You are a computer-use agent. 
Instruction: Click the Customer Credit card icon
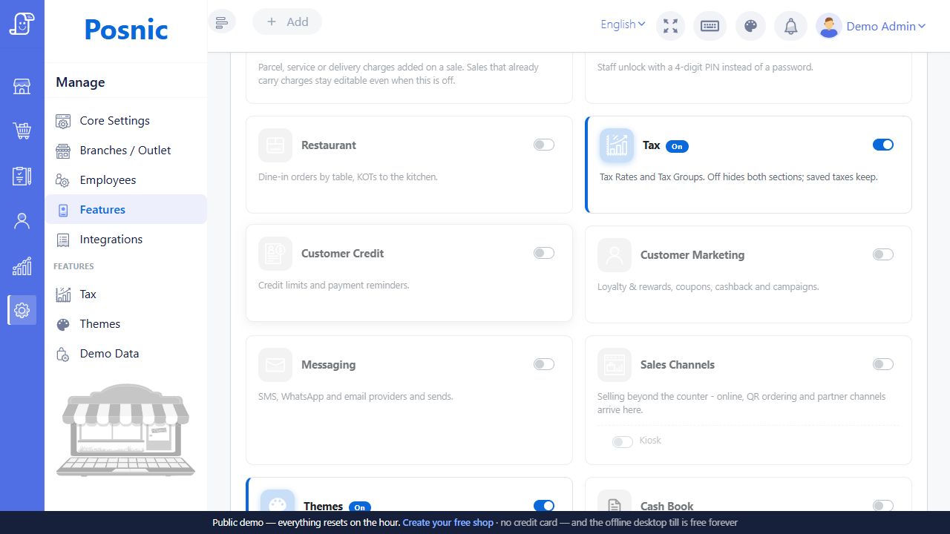tap(275, 254)
